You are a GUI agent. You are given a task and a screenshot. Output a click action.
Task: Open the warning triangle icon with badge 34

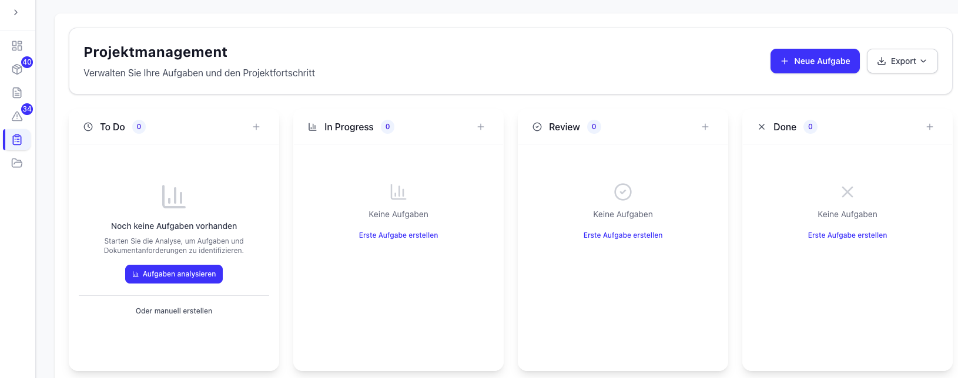[17, 116]
